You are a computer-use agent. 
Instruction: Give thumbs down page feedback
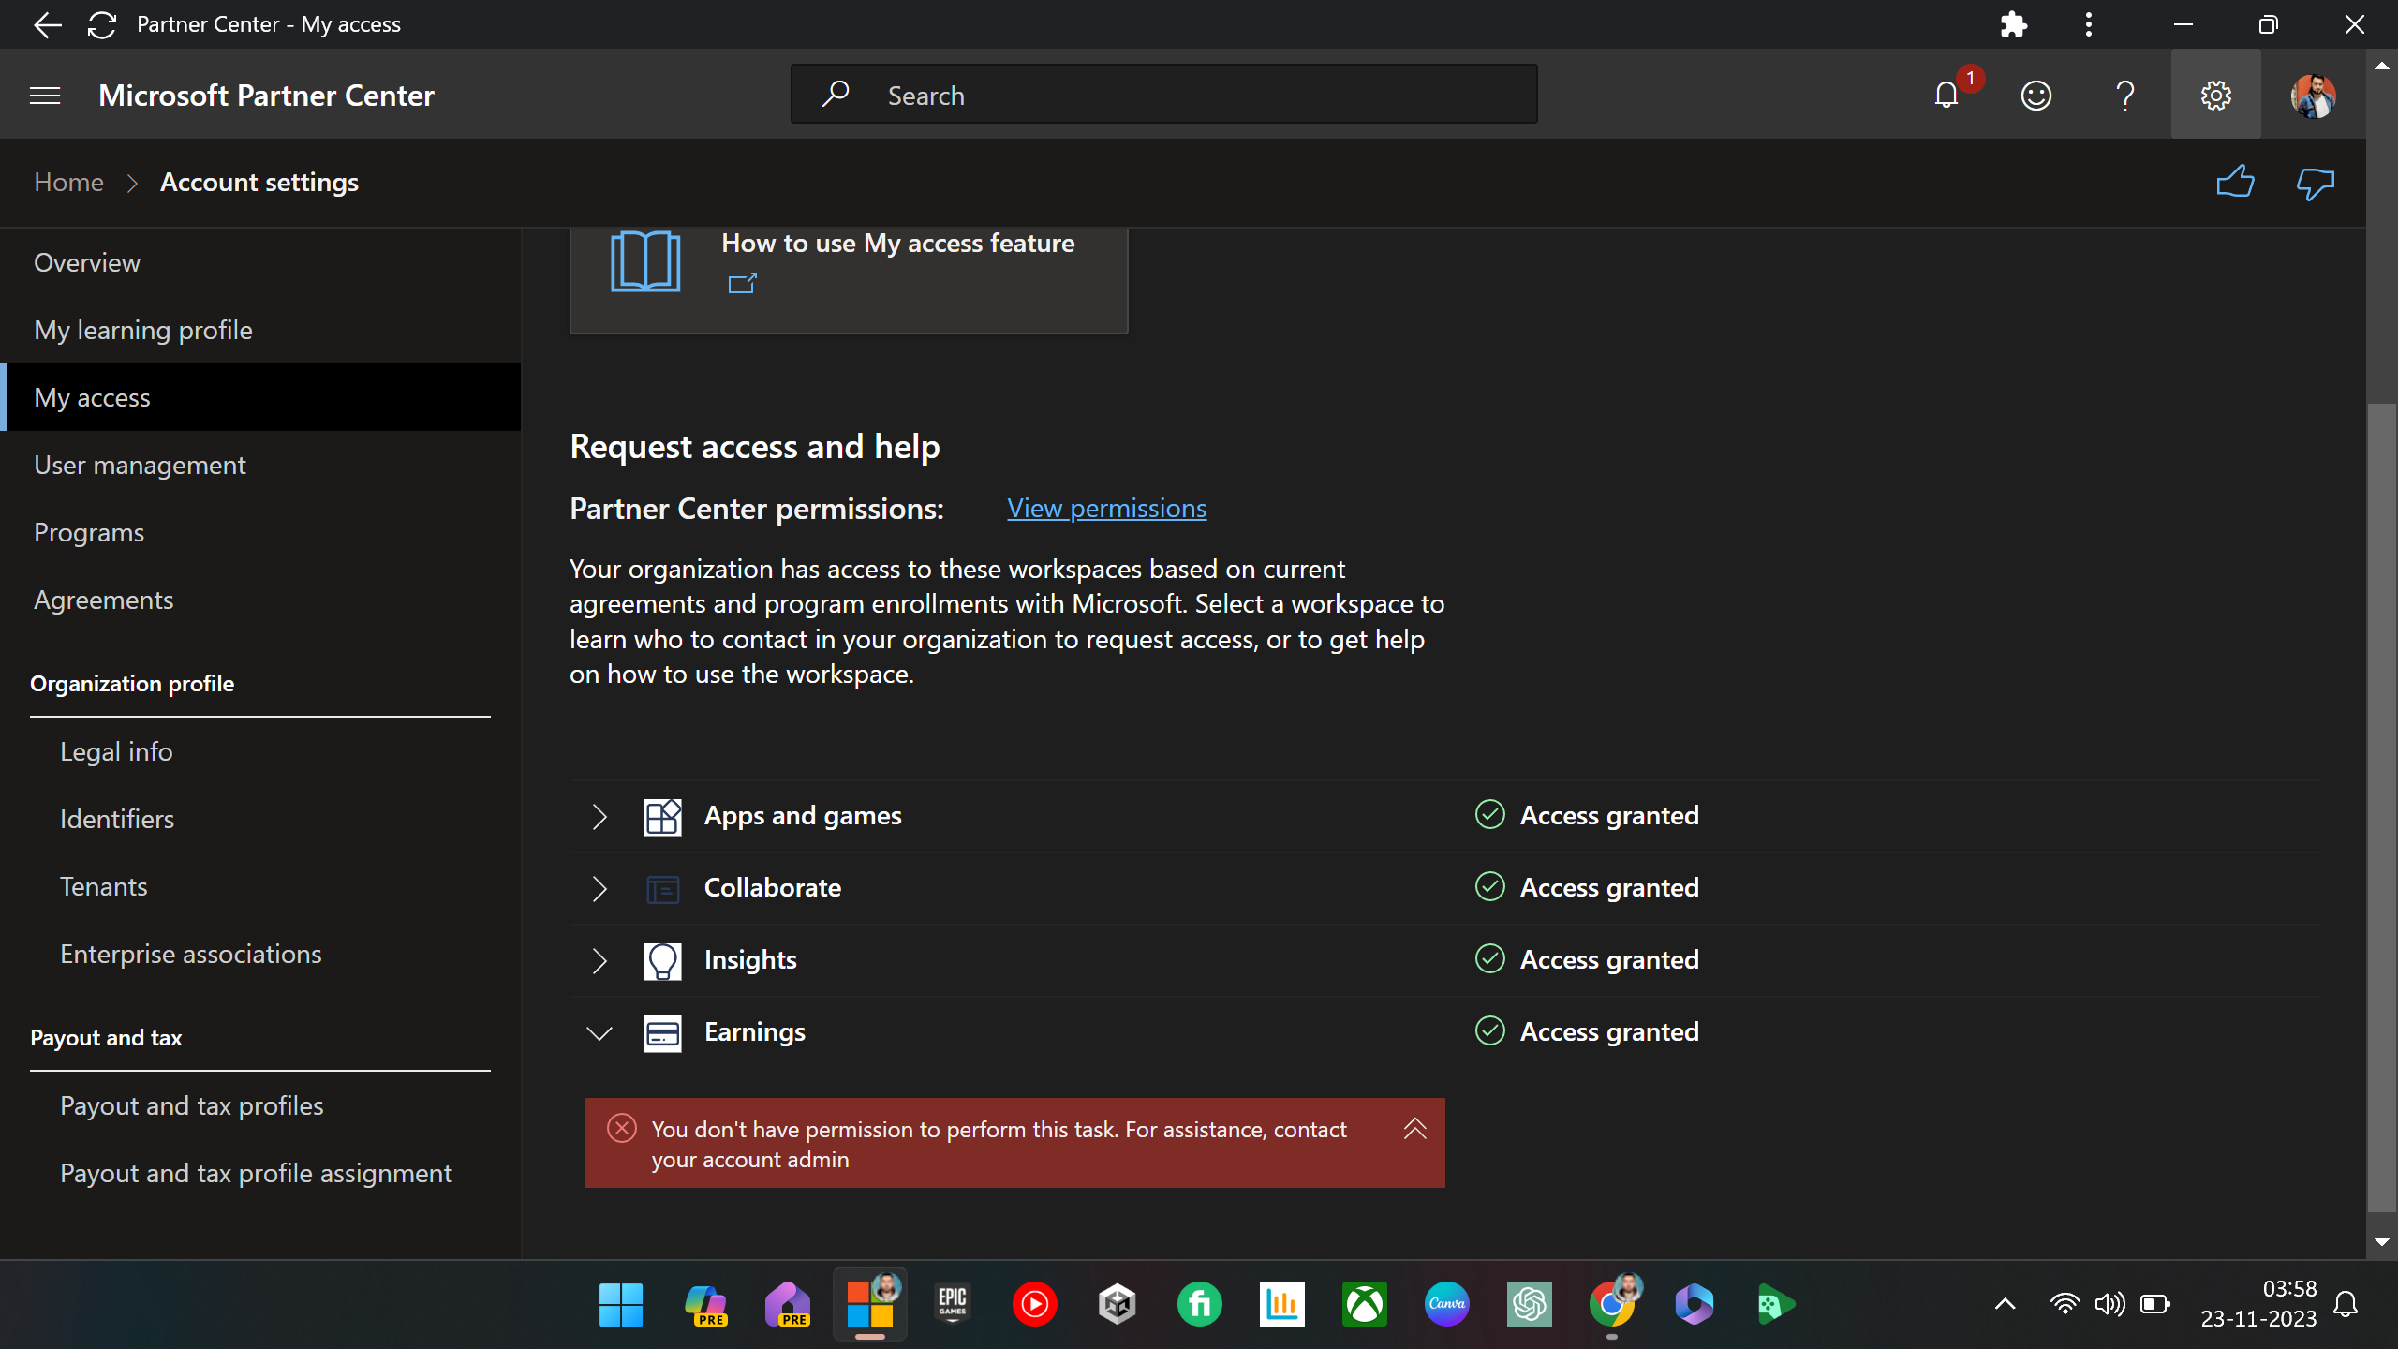(x=2316, y=184)
